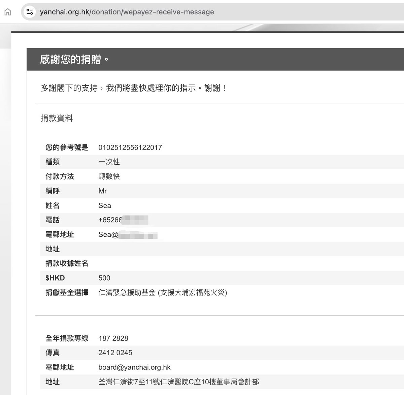The width and height of the screenshot is (404, 395).
Task: Click the name value Sea
Action: click(x=105, y=205)
